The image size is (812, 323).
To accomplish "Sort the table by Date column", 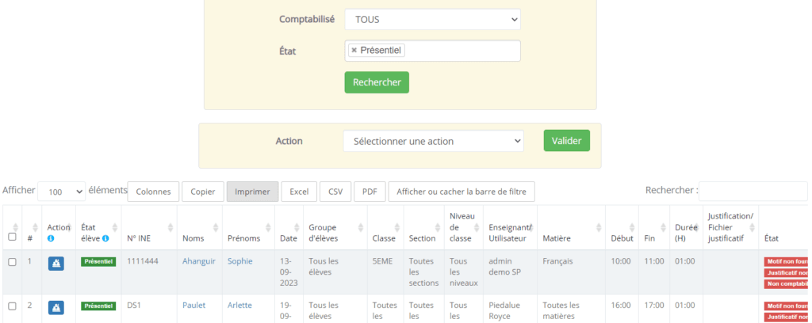I will tap(288, 237).
